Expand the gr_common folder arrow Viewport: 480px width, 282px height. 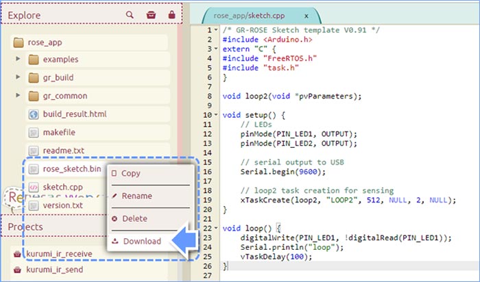point(19,96)
